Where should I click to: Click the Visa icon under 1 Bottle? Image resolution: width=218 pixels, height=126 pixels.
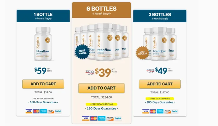(29, 111)
